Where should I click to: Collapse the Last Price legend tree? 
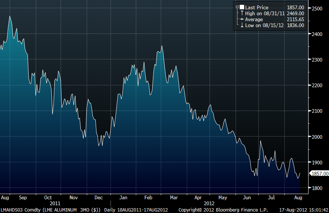coord(237,7)
